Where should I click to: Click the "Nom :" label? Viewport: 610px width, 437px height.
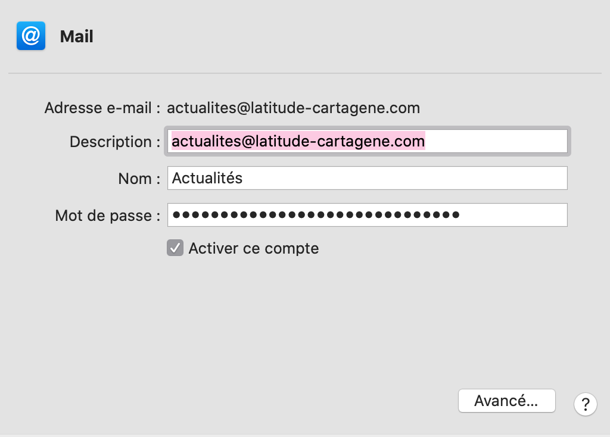(139, 179)
